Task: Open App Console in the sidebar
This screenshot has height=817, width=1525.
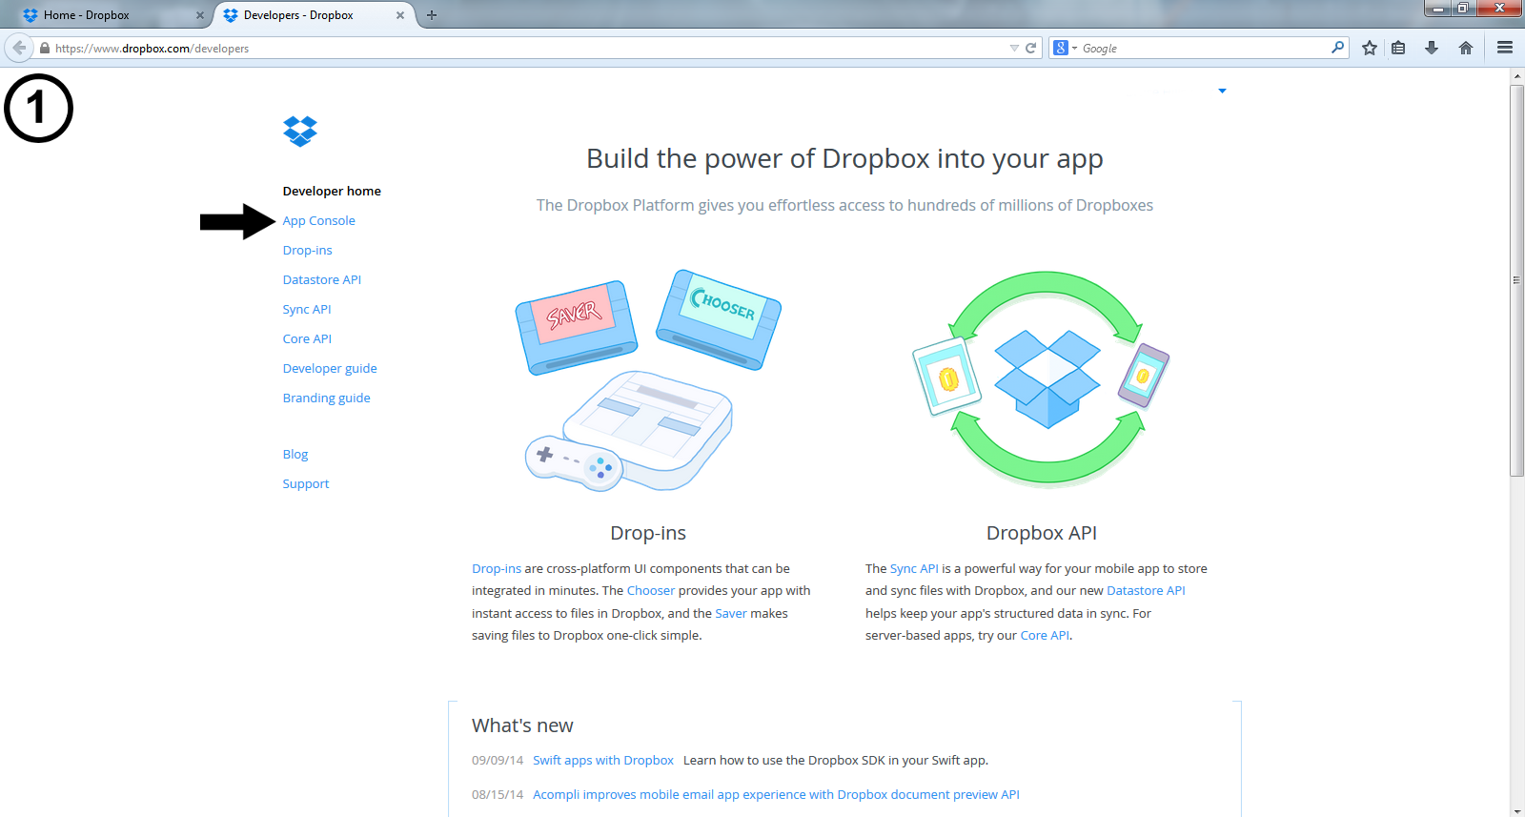Action: [318, 220]
